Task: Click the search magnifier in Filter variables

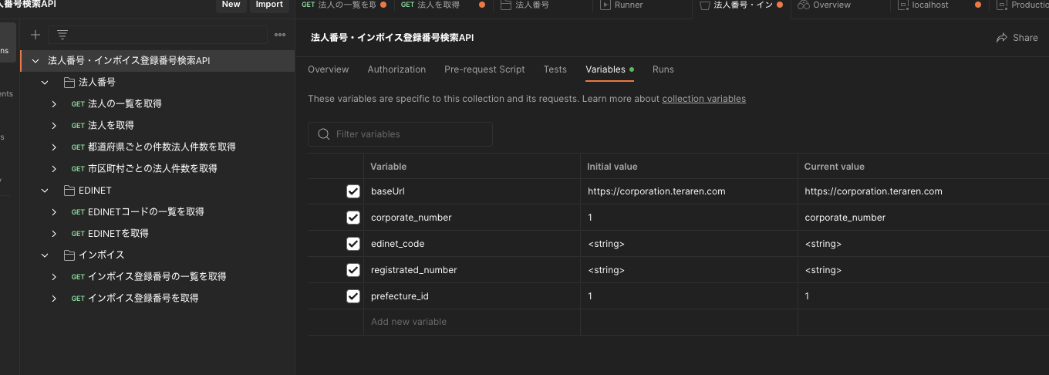Action: pos(324,134)
